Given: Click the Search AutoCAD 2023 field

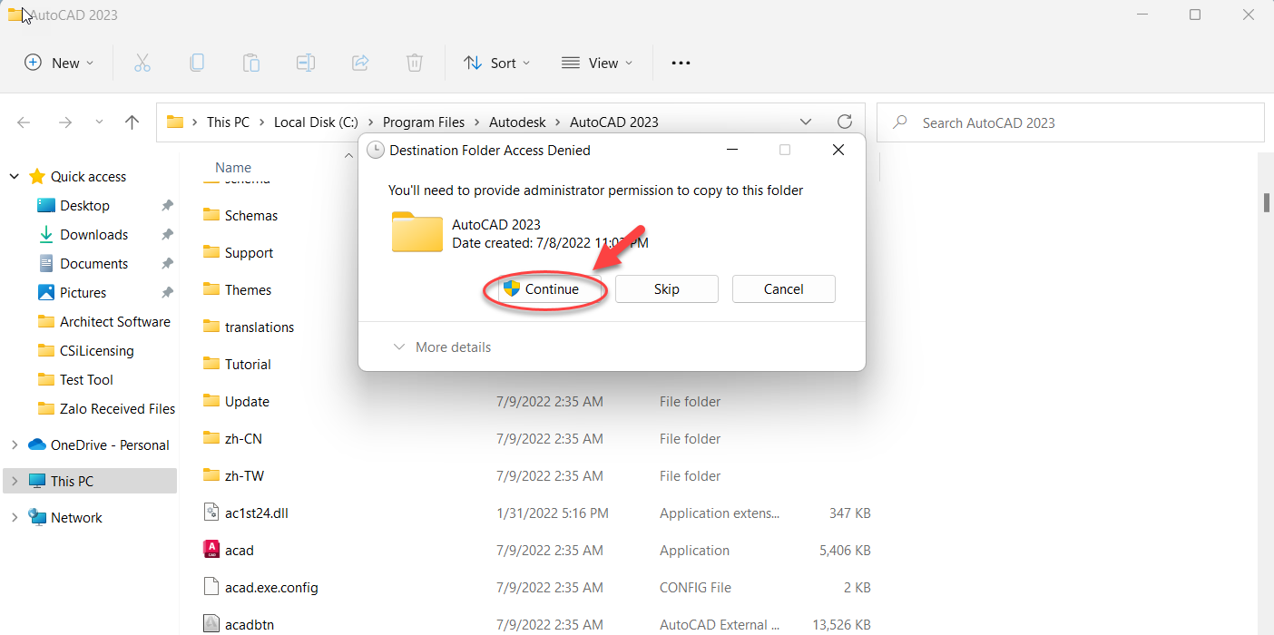Looking at the screenshot, I should click(1080, 122).
